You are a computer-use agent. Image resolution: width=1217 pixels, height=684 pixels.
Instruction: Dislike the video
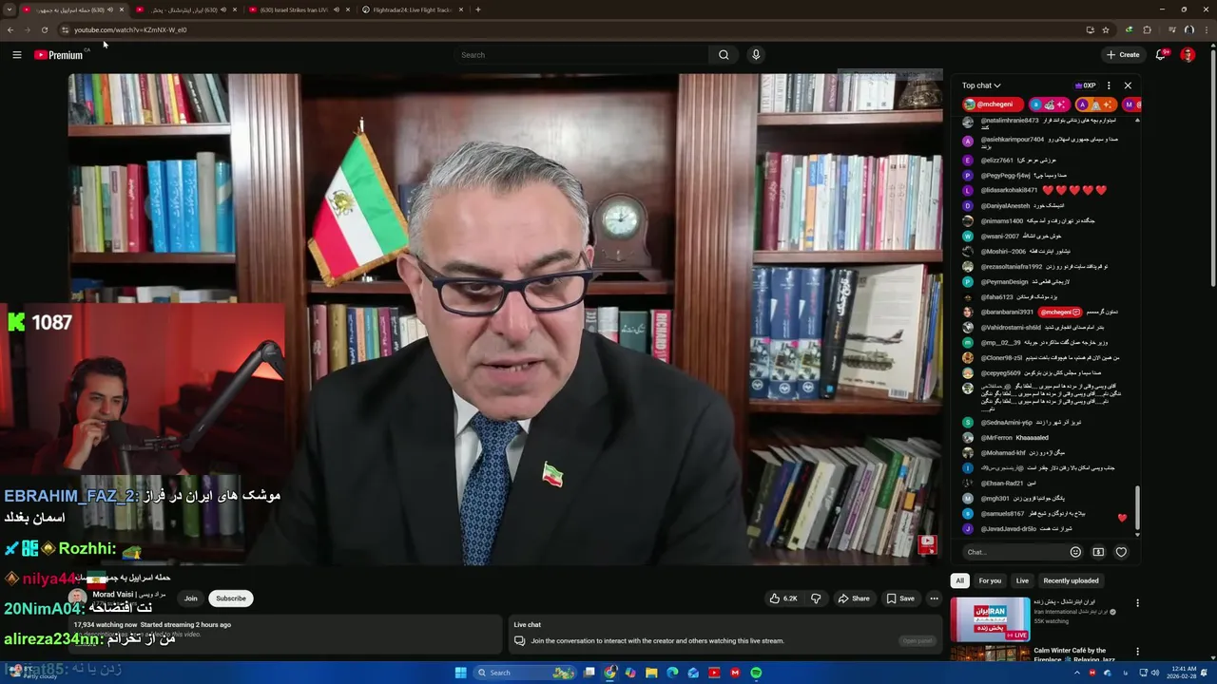click(816, 598)
